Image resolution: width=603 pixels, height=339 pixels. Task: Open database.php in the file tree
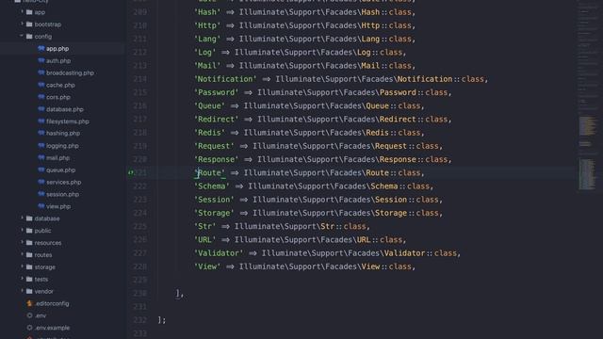65,109
